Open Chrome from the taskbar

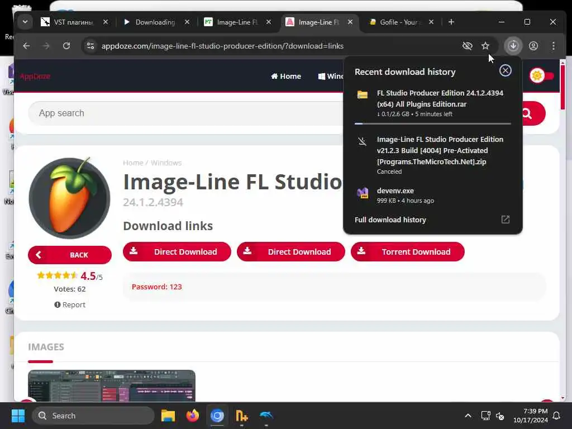(217, 416)
